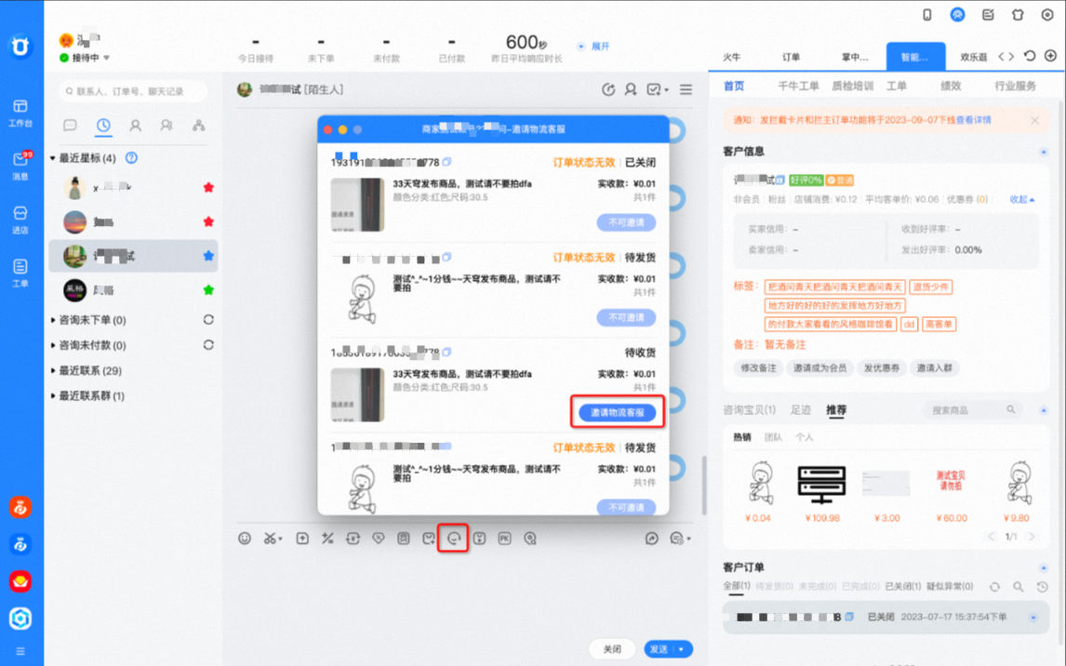Refresh the plugin panel with reload icon
Image resolution: width=1066 pixels, height=666 pixels.
[1030, 57]
